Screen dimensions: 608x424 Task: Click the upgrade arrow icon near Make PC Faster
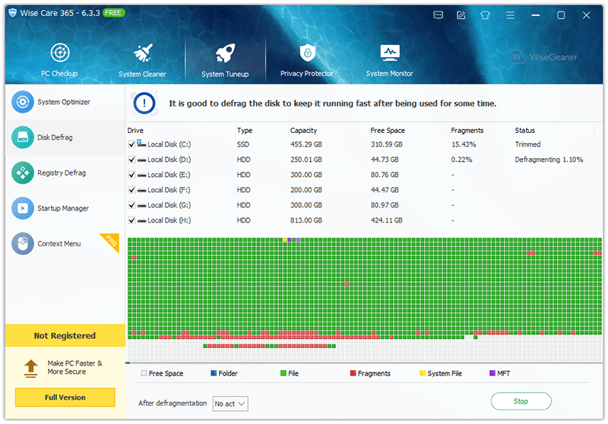point(31,369)
